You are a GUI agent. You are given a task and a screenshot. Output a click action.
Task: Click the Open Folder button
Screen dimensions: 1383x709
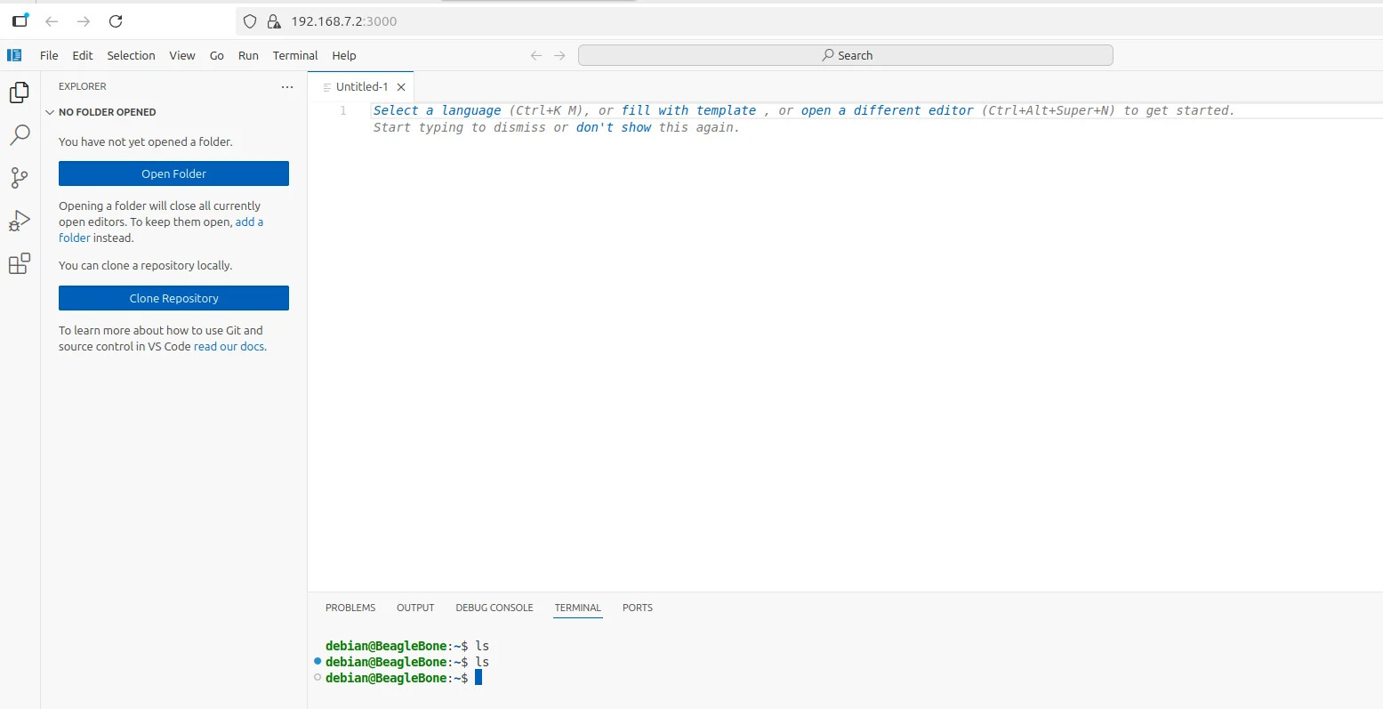173,173
